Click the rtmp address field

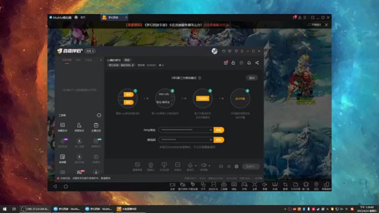coord(186,130)
